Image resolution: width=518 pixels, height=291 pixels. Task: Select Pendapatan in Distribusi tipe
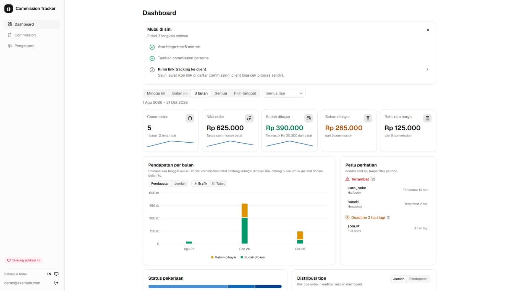click(418, 279)
